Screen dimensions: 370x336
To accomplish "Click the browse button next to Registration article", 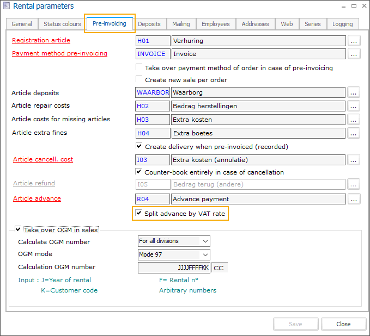I will tap(354, 40).
